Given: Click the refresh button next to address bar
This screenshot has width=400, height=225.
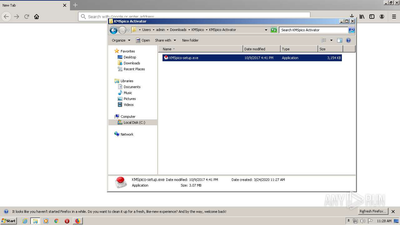Looking at the screenshot, I should (x=274, y=30).
